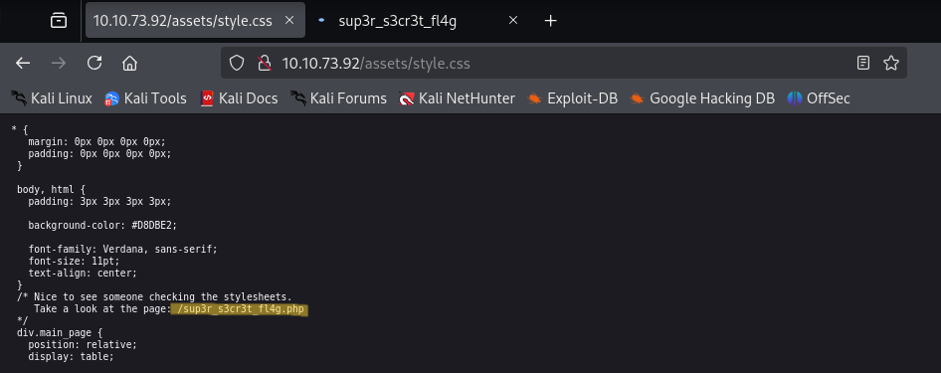Close the style.css tab
The width and height of the screenshot is (941, 373).
tap(289, 20)
